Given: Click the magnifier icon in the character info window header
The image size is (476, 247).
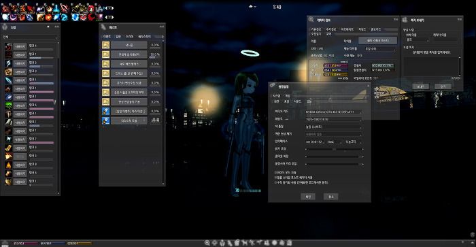Looking at the screenshot, I should [311, 20].
